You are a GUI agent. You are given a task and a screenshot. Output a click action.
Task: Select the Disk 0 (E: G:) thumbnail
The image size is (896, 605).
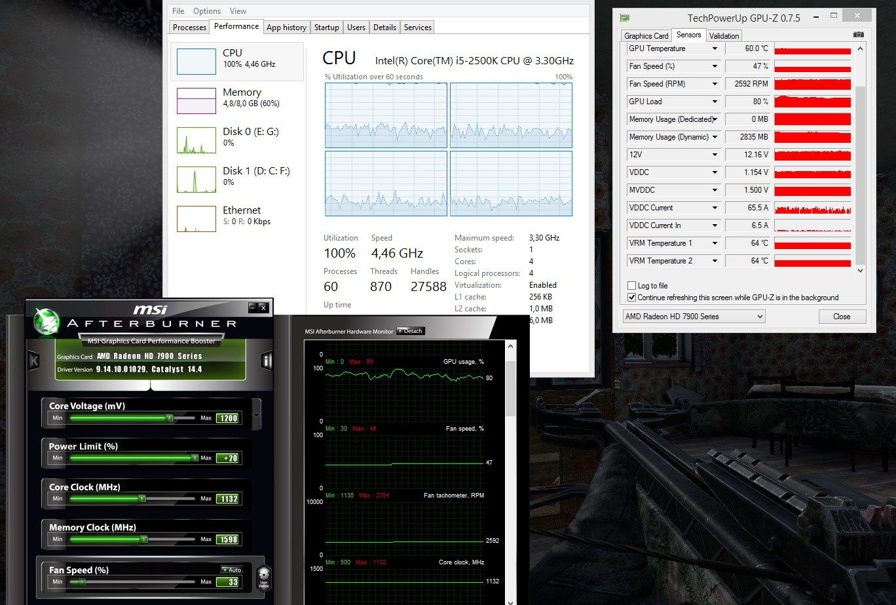click(x=196, y=140)
